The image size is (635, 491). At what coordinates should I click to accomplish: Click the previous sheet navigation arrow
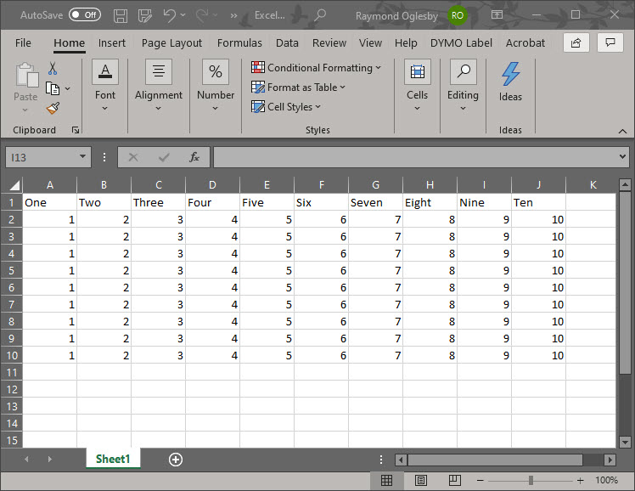(x=26, y=459)
